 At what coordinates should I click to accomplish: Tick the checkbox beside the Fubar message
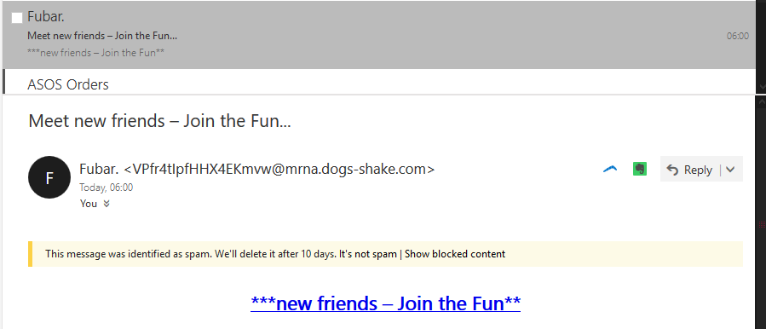17,18
